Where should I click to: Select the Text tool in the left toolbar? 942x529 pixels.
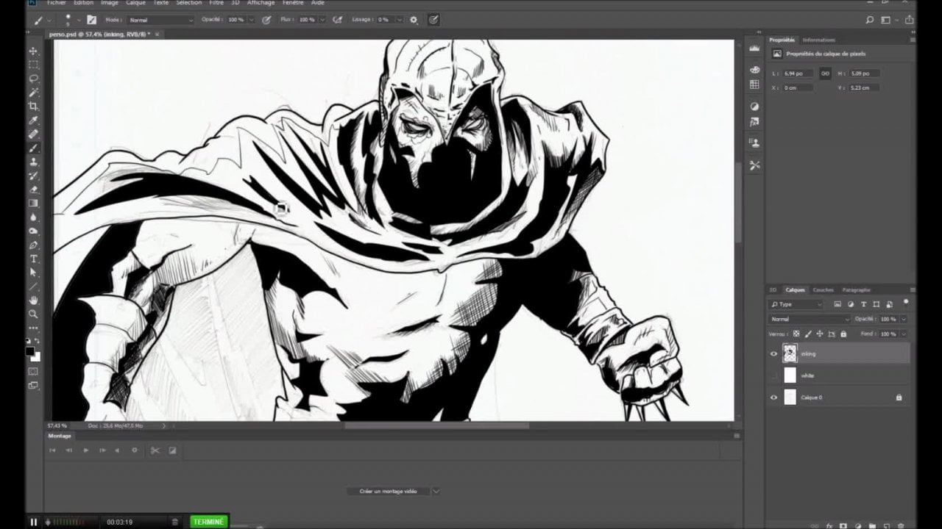pyautogui.click(x=34, y=259)
